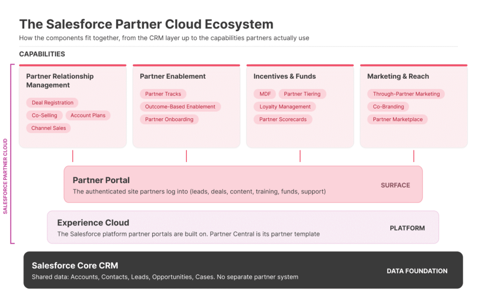Click the Partner Tiering pill

point(302,94)
